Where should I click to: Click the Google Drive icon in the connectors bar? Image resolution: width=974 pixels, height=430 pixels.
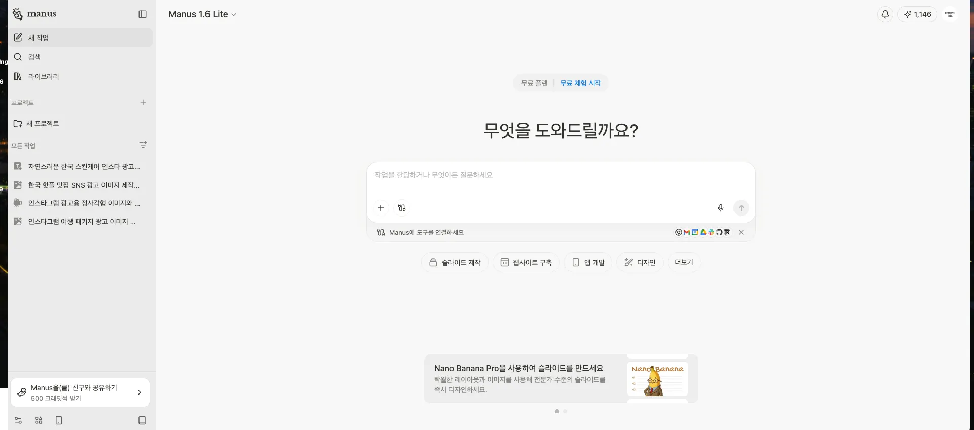[703, 232]
